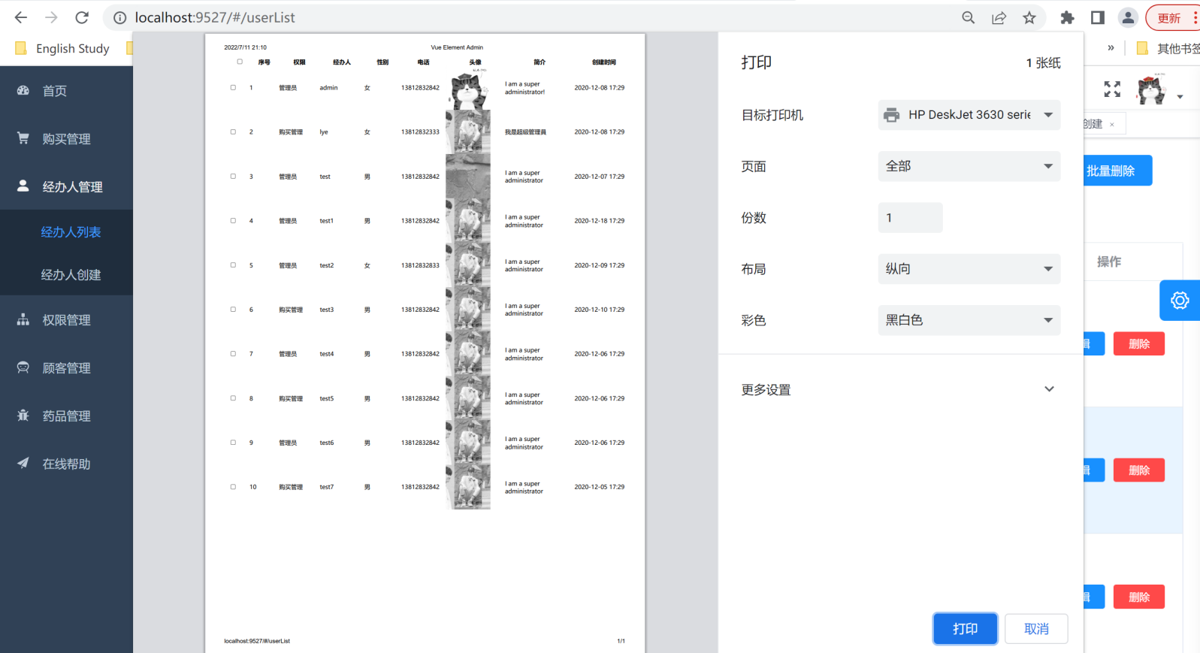Open the extensions puzzle icon
1200x653 pixels.
tap(1067, 17)
